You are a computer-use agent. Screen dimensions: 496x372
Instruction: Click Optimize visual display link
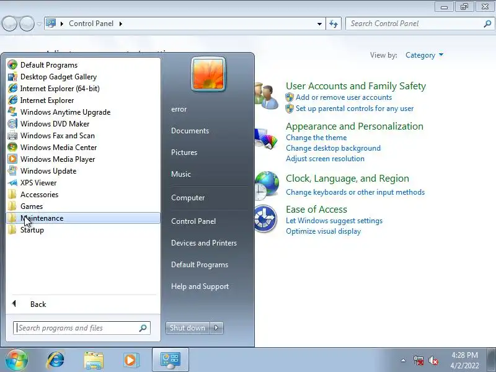(x=323, y=231)
